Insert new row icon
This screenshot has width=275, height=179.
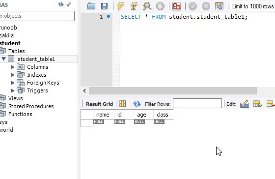(x=258, y=104)
